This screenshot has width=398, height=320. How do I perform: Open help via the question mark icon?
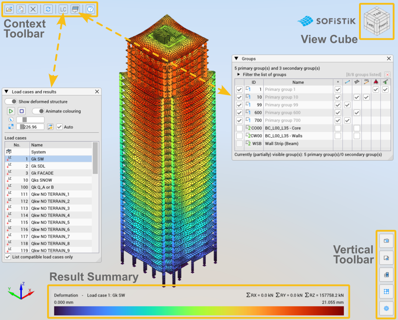pyautogui.click(x=90, y=10)
